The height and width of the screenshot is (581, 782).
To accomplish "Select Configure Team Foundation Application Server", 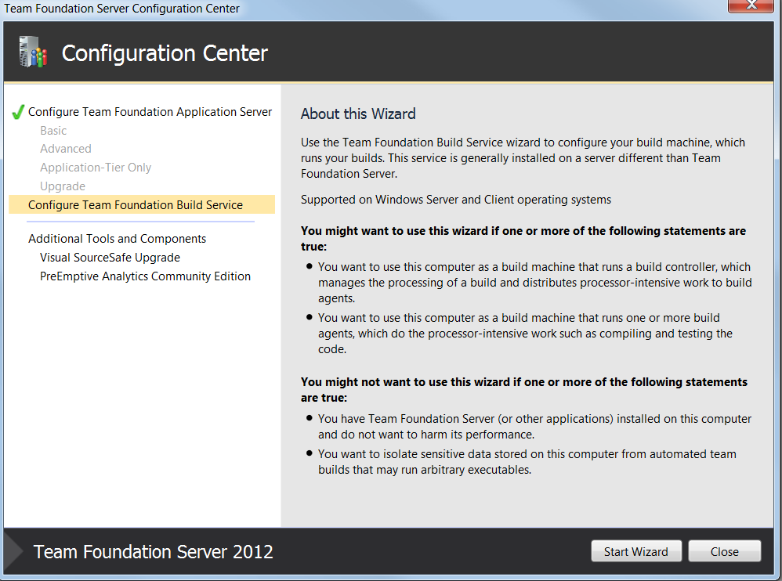I will tap(150, 112).
